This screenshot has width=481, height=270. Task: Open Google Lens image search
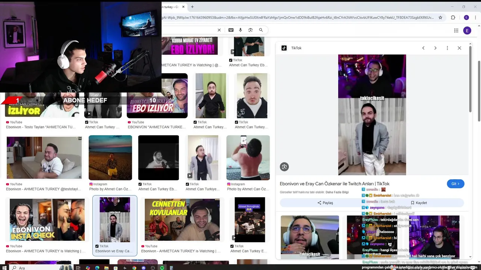tap(251, 30)
